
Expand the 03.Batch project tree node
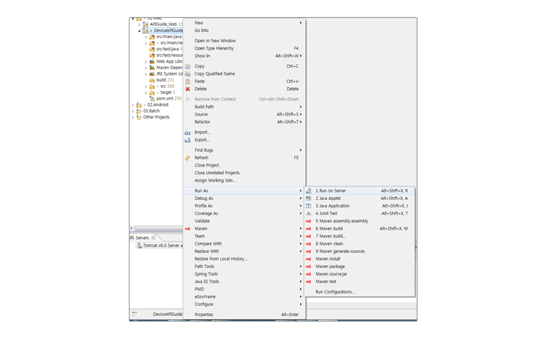(133, 112)
